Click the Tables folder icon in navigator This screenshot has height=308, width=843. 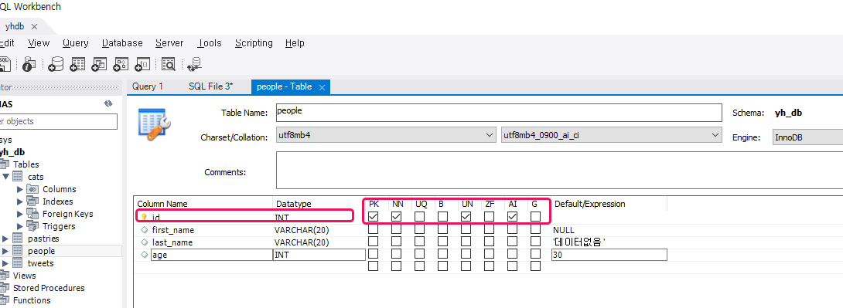pyautogui.click(x=5, y=164)
